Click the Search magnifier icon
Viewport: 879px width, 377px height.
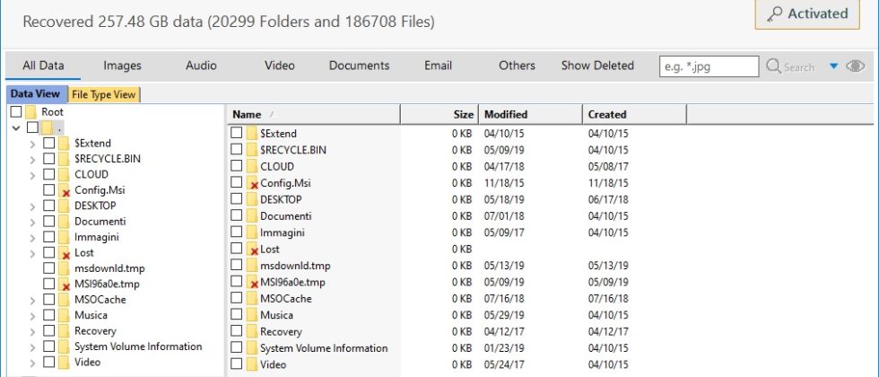pos(773,66)
